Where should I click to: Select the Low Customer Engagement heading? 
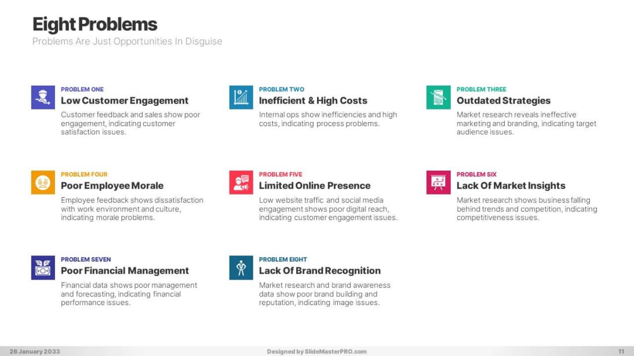coord(125,101)
